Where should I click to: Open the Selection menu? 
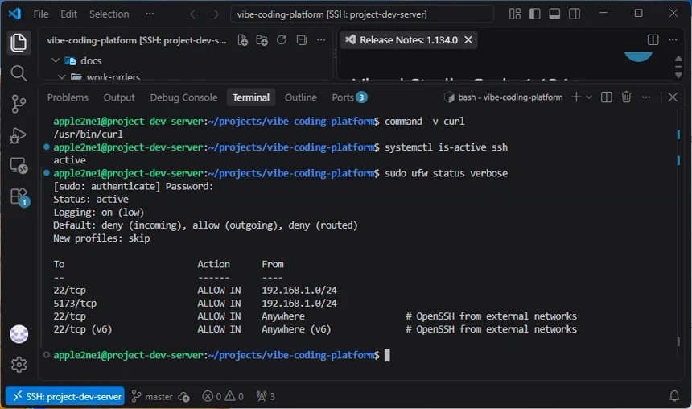(109, 14)
